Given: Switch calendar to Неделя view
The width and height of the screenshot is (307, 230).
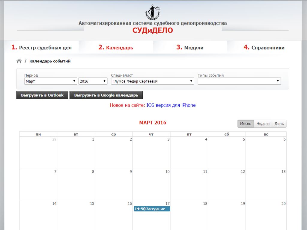Looking at the screenshot, I should (x=263, y=124).
